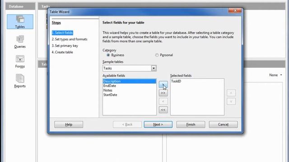289x162 pixels.
Task: Expand the None preview dropdown behind the wizard
Action: pos(275,75)
